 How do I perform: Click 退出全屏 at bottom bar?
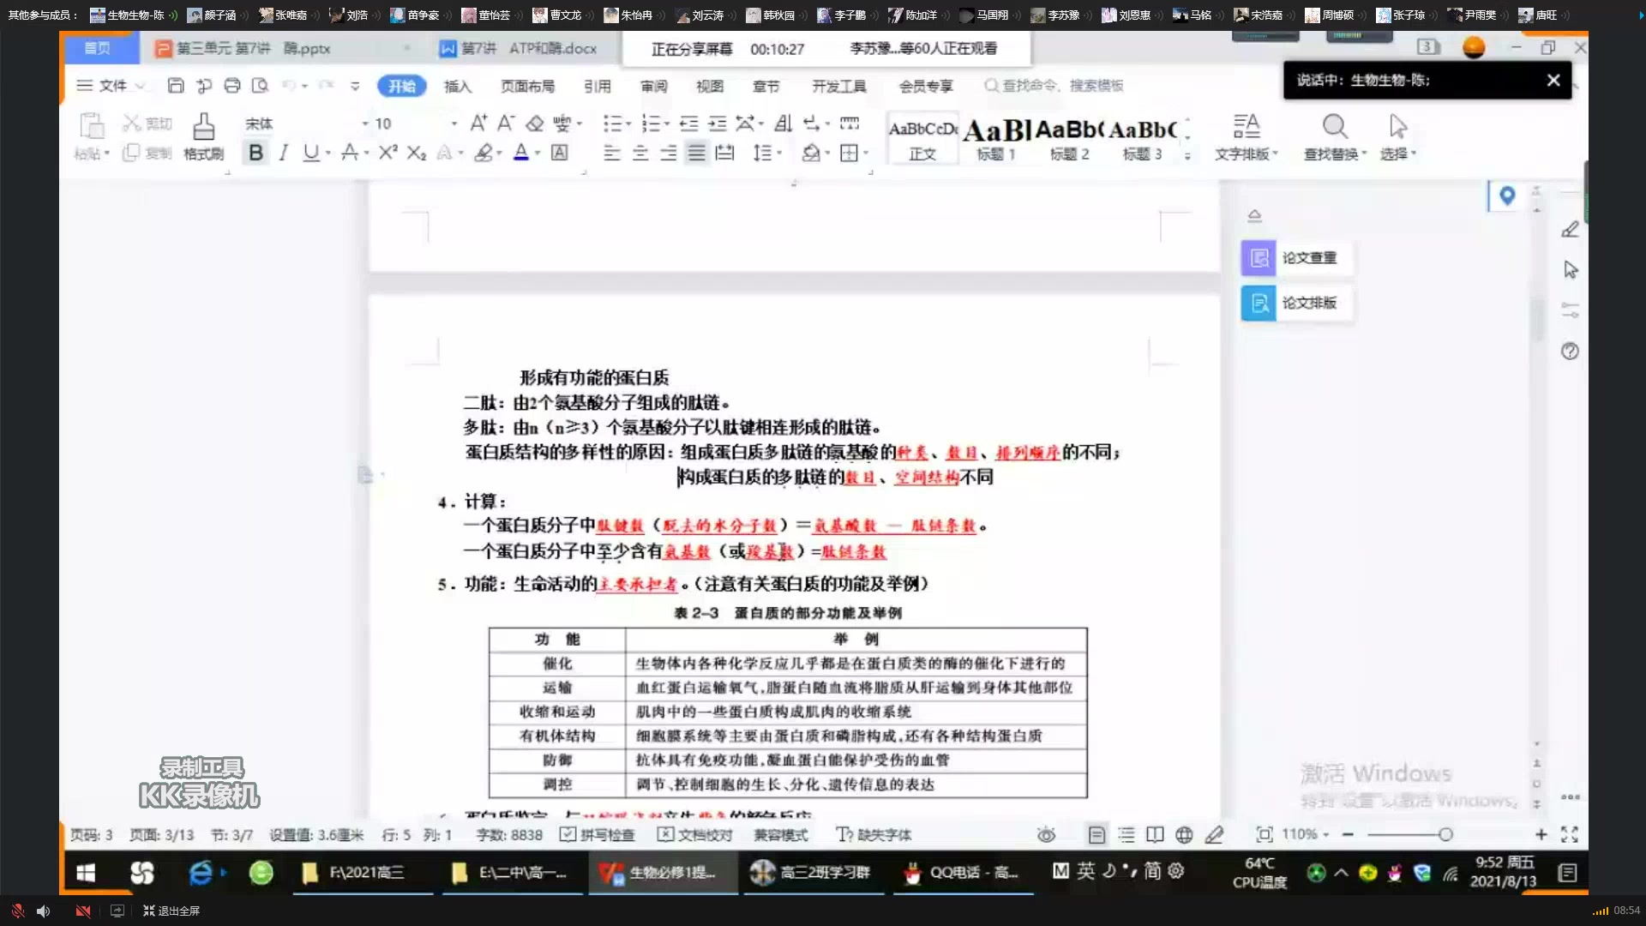coord(171,911)
